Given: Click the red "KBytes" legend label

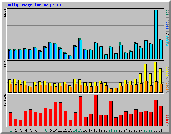Looking at the screenshot, I should point(167,120).
